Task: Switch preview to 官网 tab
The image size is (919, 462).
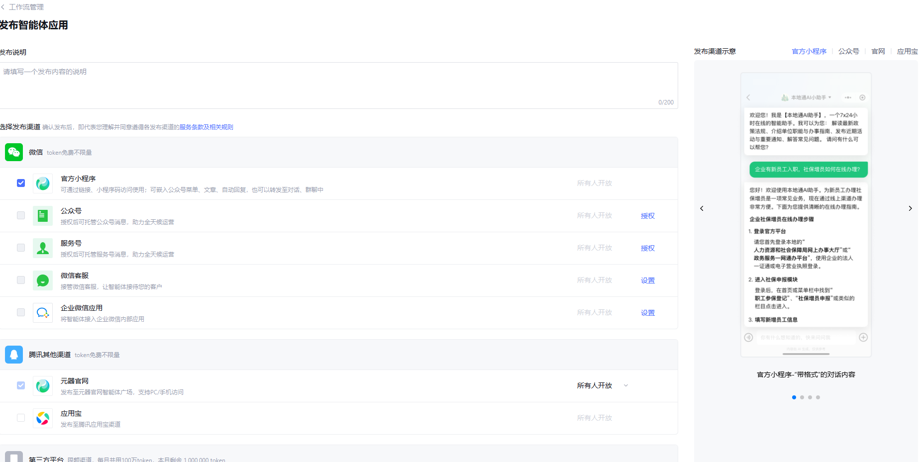Action: (x=878, y=51)
